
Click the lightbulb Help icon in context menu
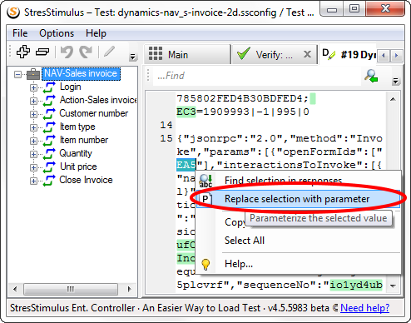[205, 264]
